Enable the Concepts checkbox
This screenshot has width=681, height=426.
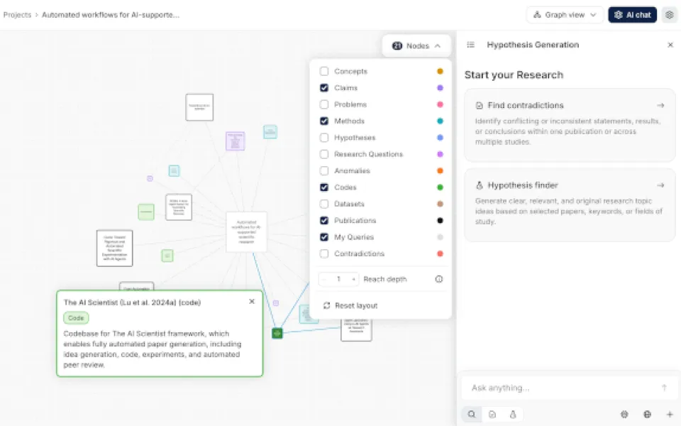pos(324,71)
